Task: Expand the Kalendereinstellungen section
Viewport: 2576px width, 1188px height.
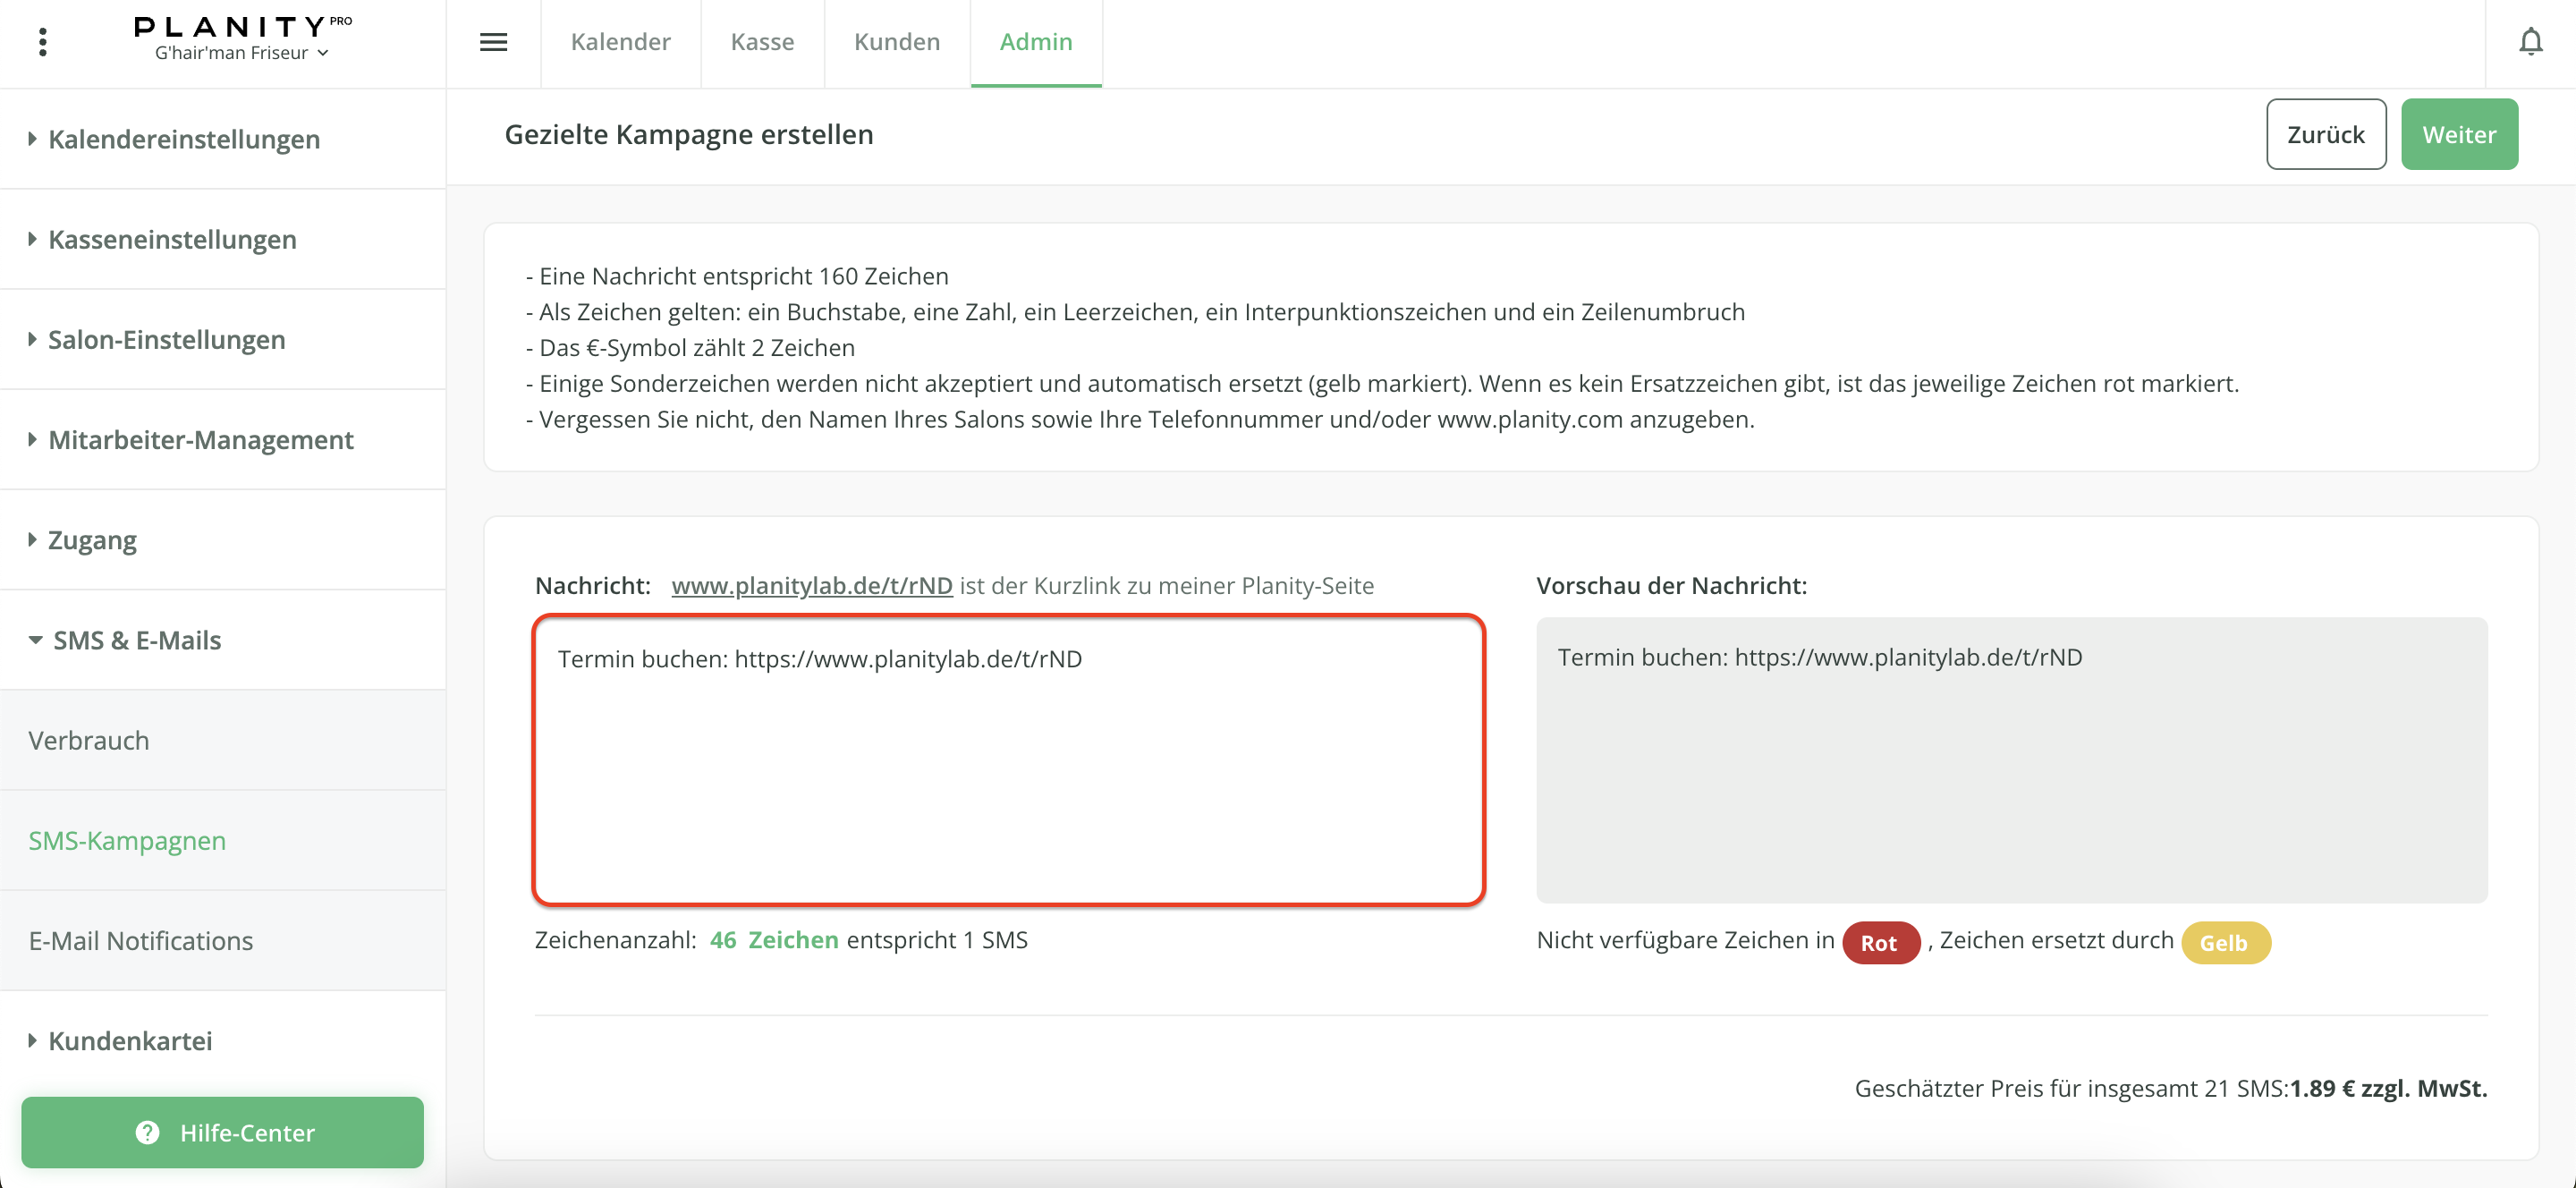Action: pyautogui.click(x=184, y=139)
